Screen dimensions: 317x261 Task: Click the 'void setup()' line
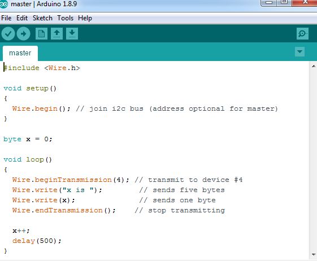(30, 88)
